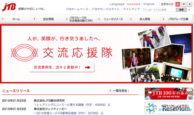Open JTBグループの社会環境活動(CSR) tab

click(x=80, y=19)
